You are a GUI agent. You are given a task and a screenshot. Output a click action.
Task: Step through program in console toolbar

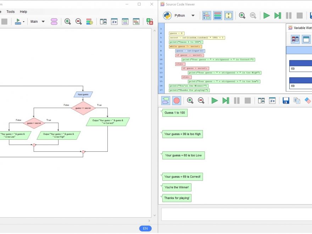pyautogui.click(x=225, y=101)
